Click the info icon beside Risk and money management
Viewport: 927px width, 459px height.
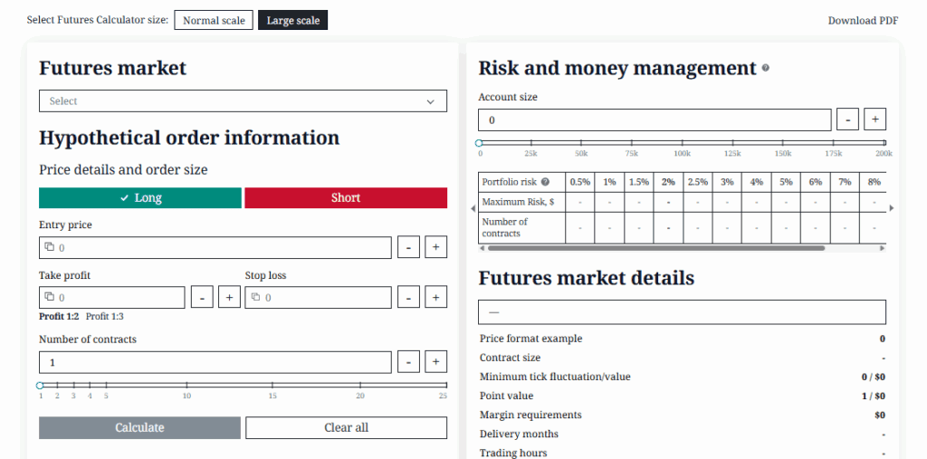[766, 68]
